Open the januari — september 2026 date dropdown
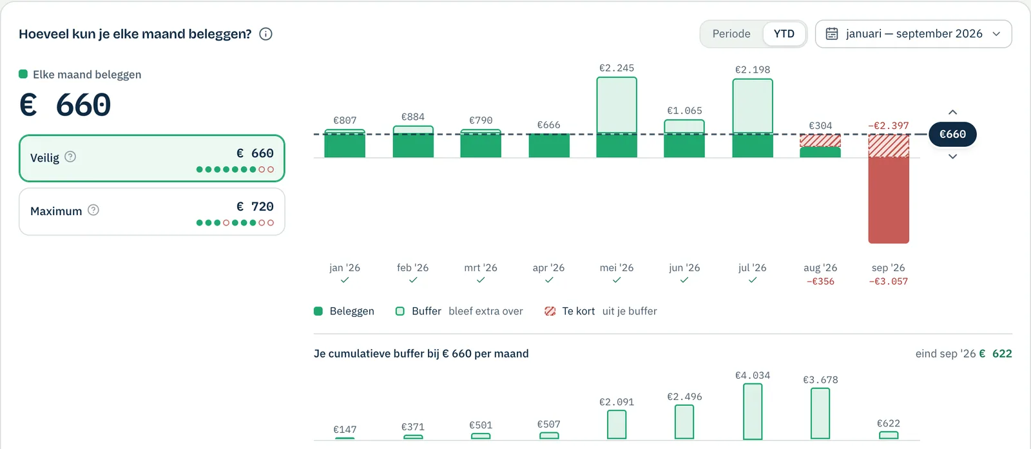The width and height of the screenshot is (1031, 449). point(914,34)
